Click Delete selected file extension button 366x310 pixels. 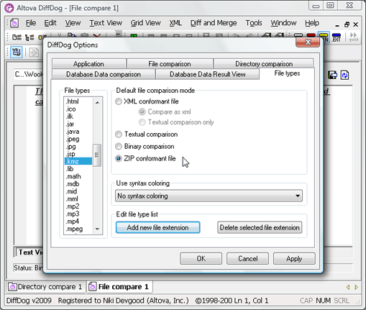(x=260, y=227)
